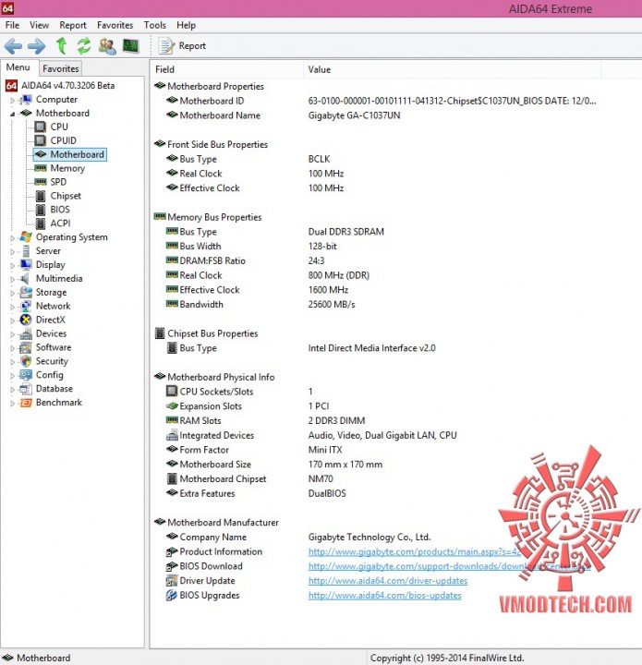
Task: Click the Motherboard Properties group header
Action: (x=209, y=87)
